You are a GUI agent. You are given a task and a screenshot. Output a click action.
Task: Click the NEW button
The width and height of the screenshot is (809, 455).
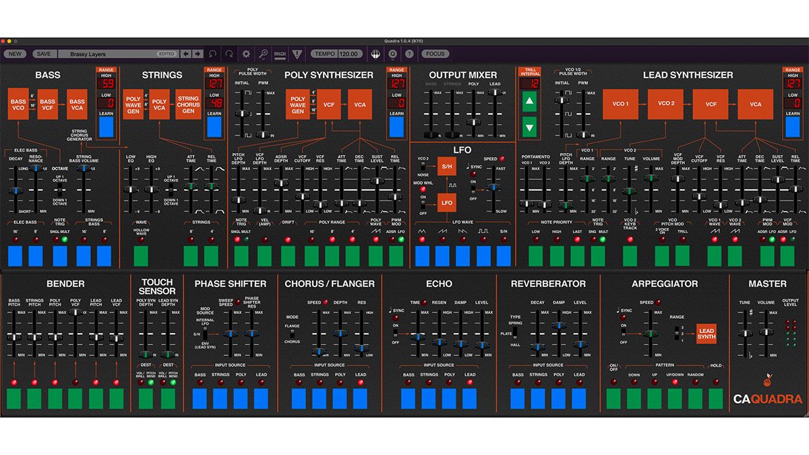(x=15, y=53)
